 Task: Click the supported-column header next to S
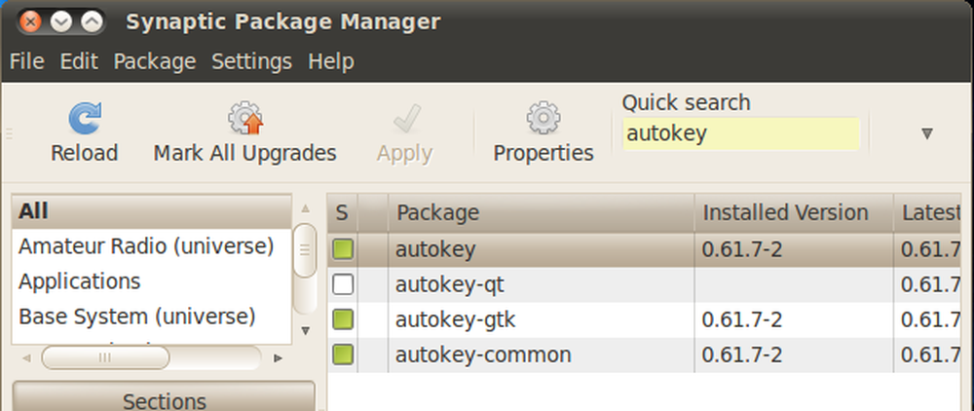(373, 213)
